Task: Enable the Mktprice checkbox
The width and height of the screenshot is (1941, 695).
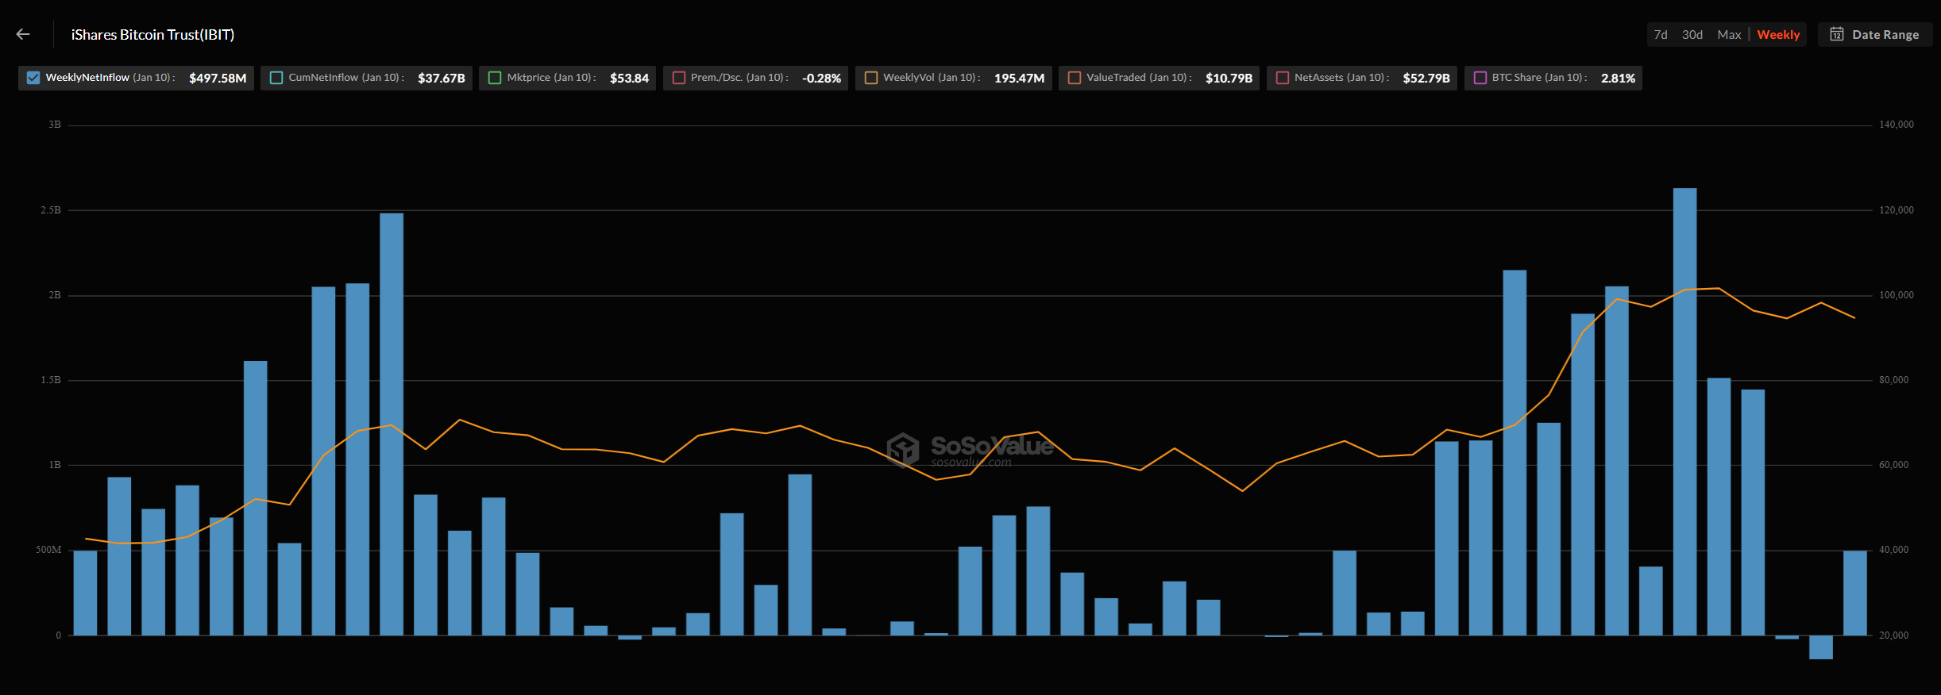Action: (x=495, y=78)
